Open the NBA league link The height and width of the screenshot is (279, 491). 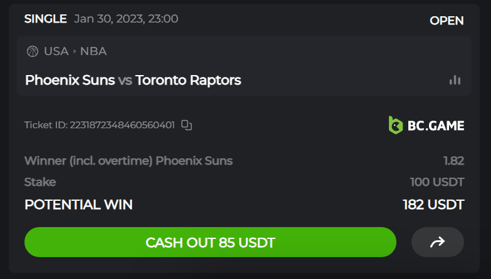pyautogui.click(x=93, y=51)
